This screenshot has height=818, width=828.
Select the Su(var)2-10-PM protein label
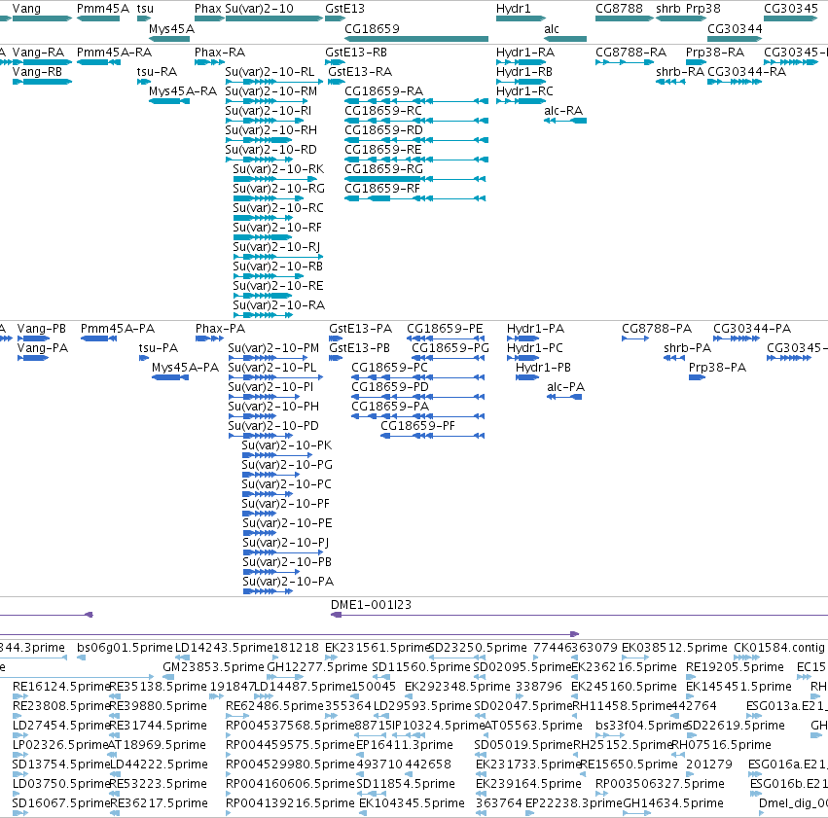(273, 348)
